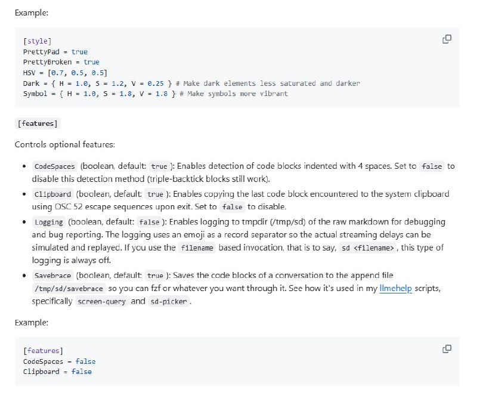
Task: Click the /tmp/sd/savebrace file path
Action: click(70, 289)
